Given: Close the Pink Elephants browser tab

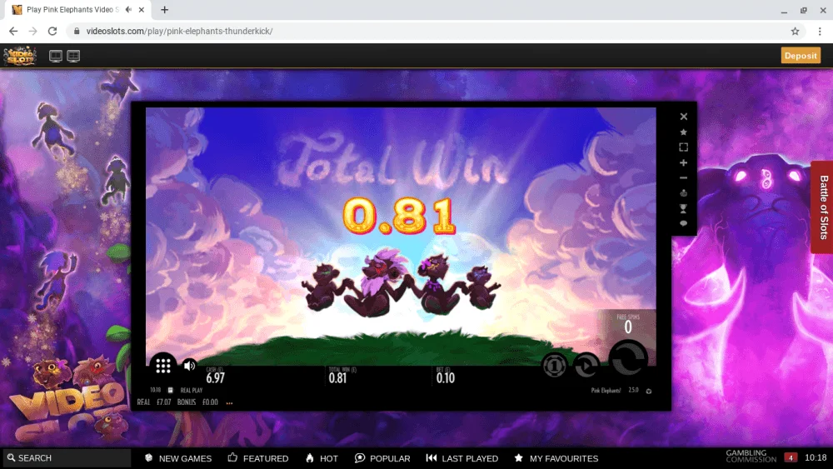Looking at the screenshot, I should (142, 9).
